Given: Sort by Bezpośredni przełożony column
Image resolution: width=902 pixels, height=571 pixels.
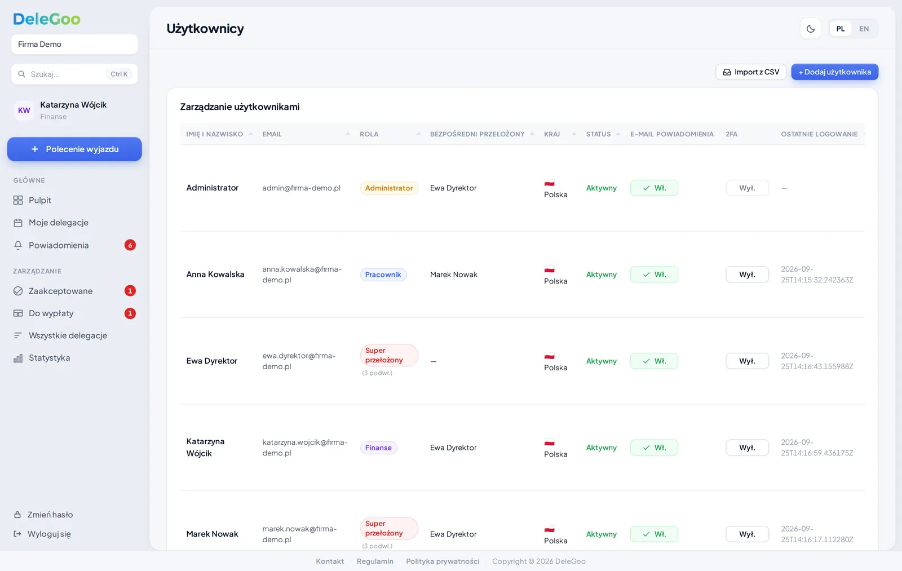Looking at the screenshot, I should tap(482, 134).
